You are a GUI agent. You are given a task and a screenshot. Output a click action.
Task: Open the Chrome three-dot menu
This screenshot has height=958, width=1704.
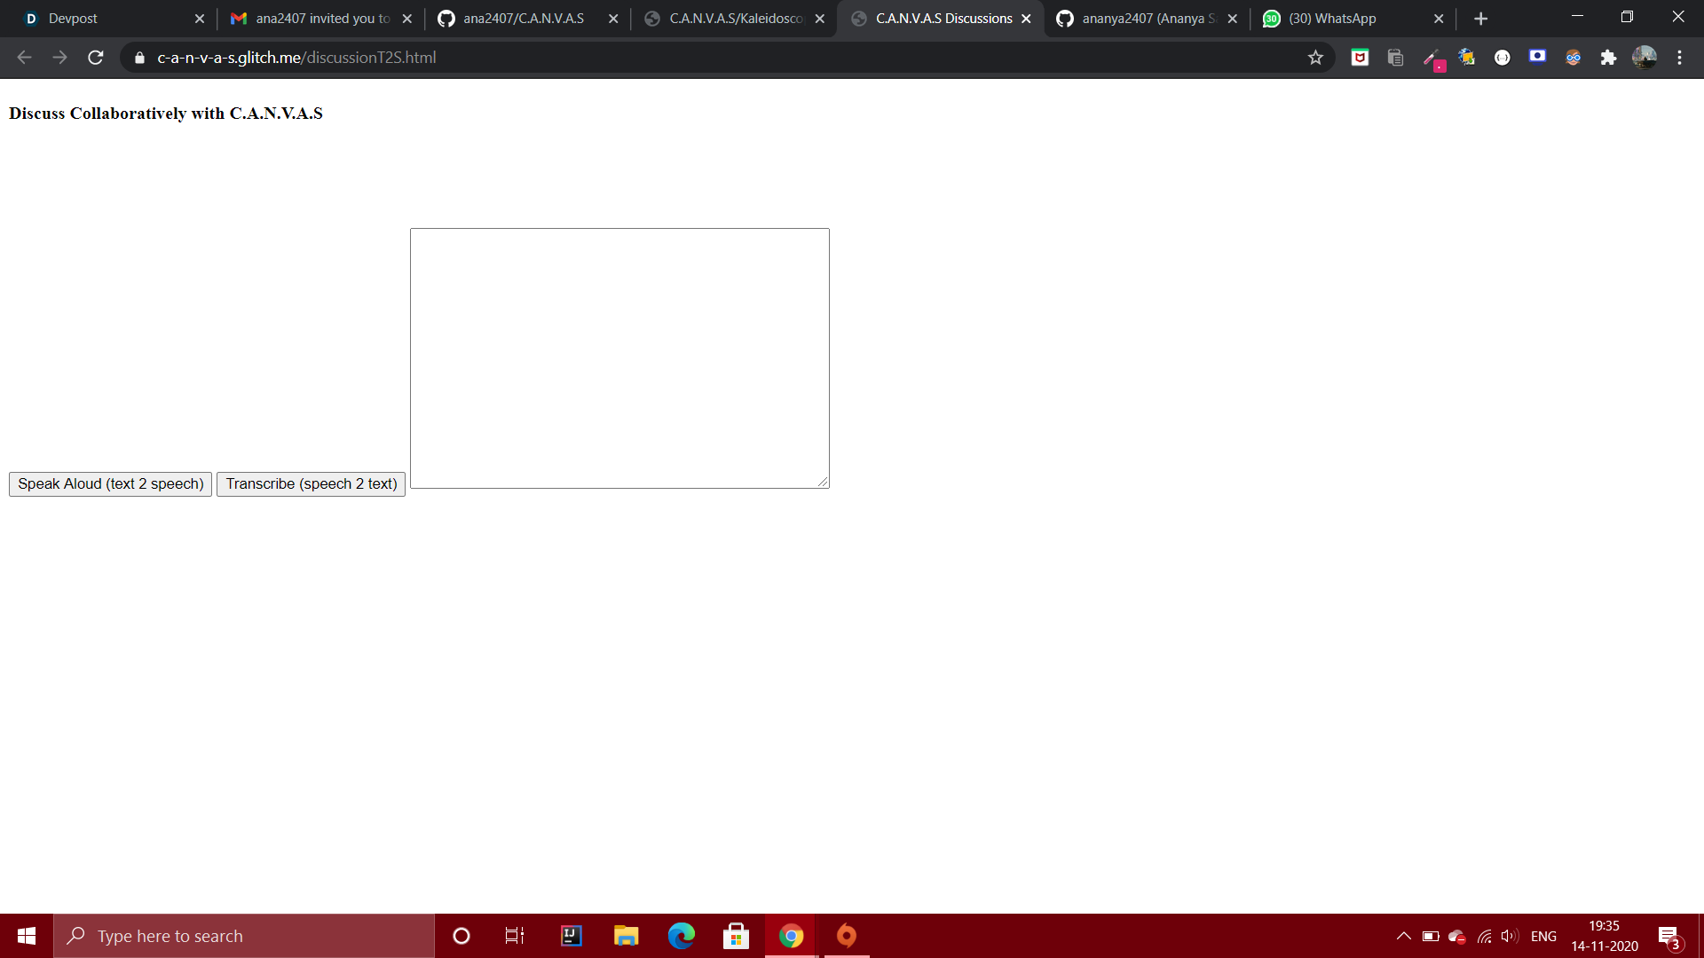click(1679, 58)
